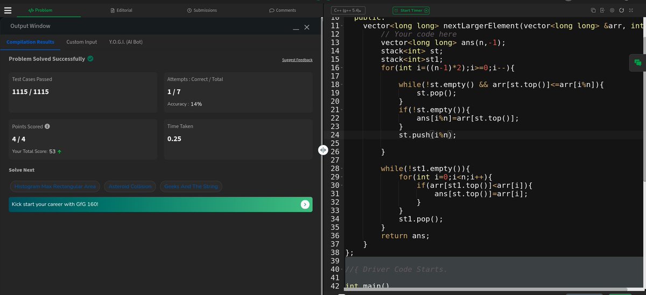Close the Output Window

click(x=307, y=27)
